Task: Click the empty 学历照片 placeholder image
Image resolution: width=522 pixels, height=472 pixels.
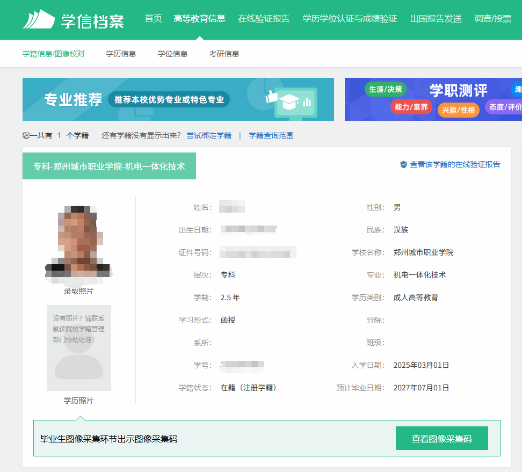Action: coord(78,354)
